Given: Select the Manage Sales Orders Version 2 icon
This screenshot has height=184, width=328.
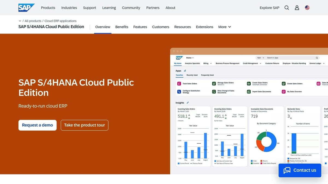Looking at the screenshot, I should click(214, 83).
